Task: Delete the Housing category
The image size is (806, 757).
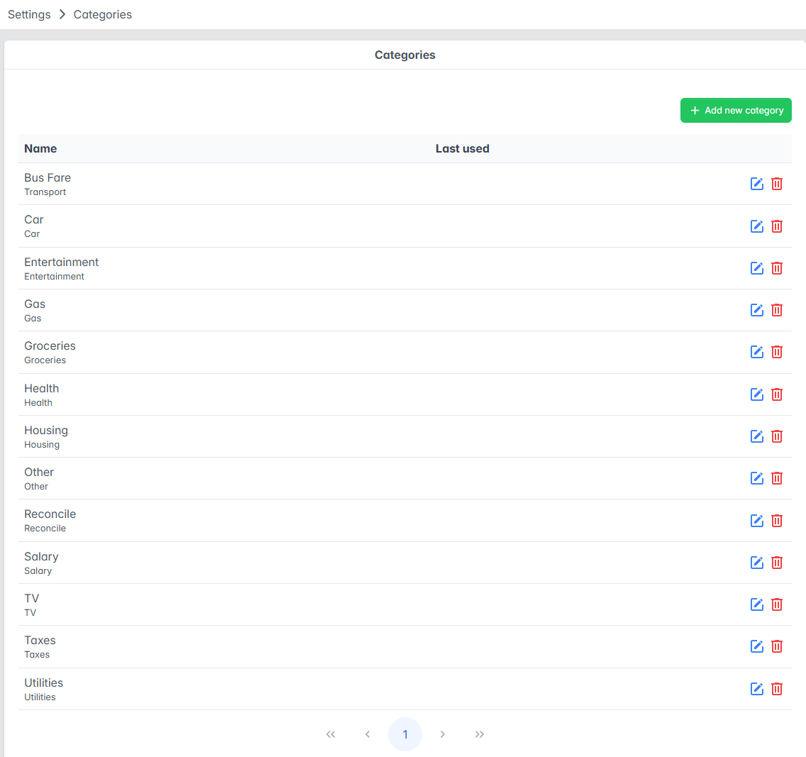Action: (777, 436)
